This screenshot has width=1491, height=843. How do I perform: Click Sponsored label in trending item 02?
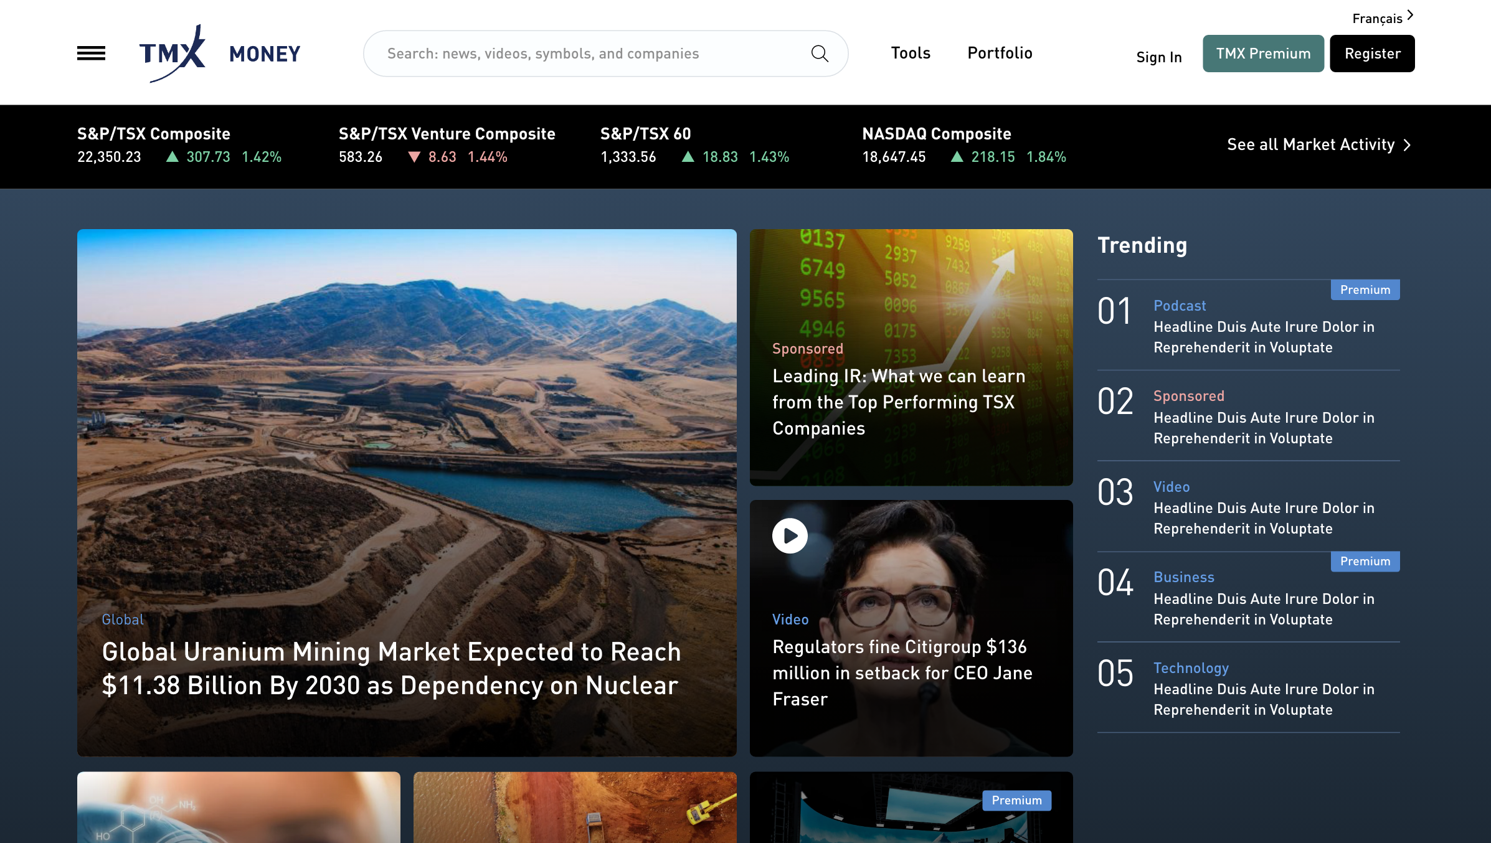pos(1189,396)
